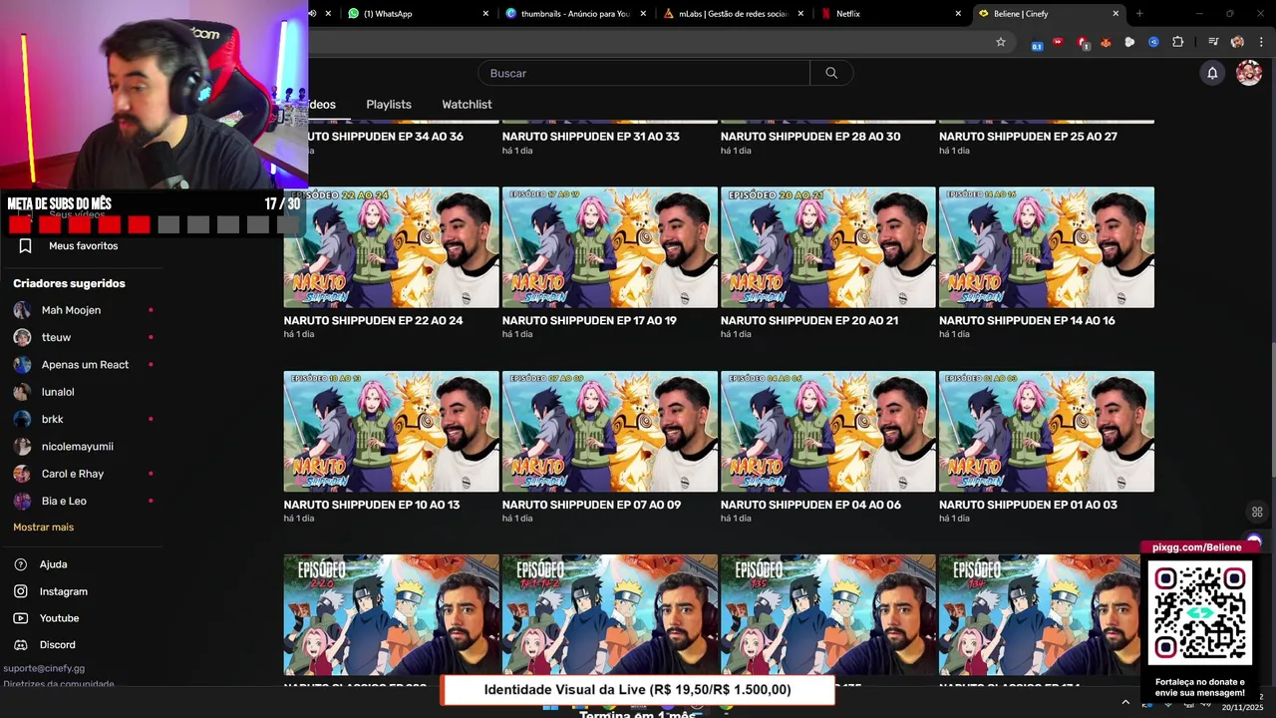The image size is (1276, 718).
Task: Open the Youtube link
Action: click(x=59, y=618)
